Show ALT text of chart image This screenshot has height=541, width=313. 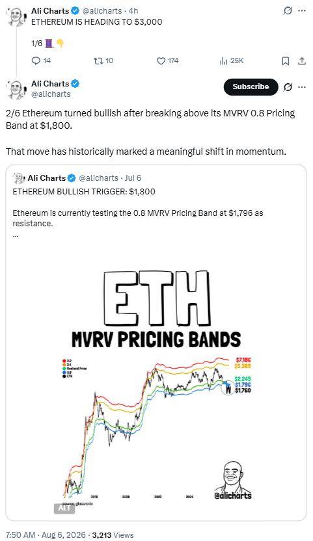click(x=64, y=508)
